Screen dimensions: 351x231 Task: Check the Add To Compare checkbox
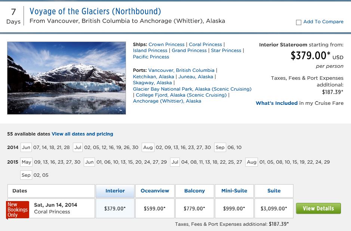[x=298, y=22]
